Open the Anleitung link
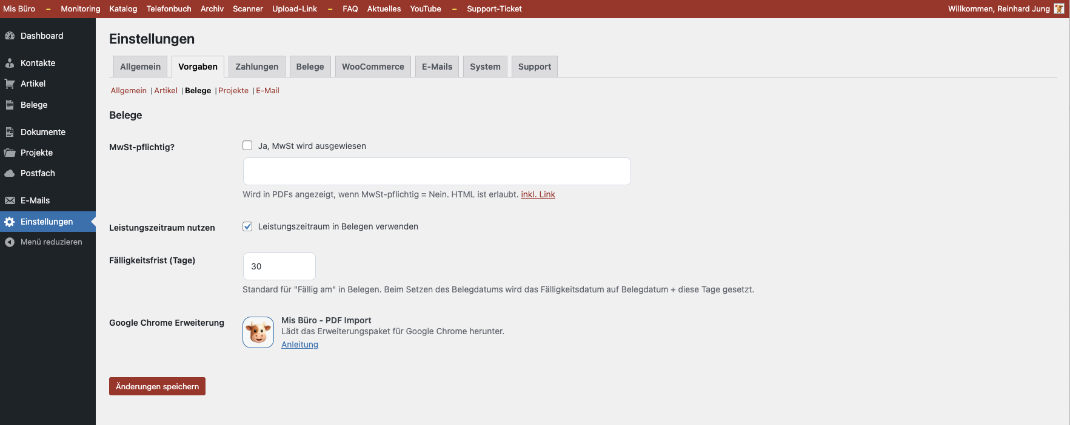Screen dimensions: 1070x425 (x=299, y=344)
